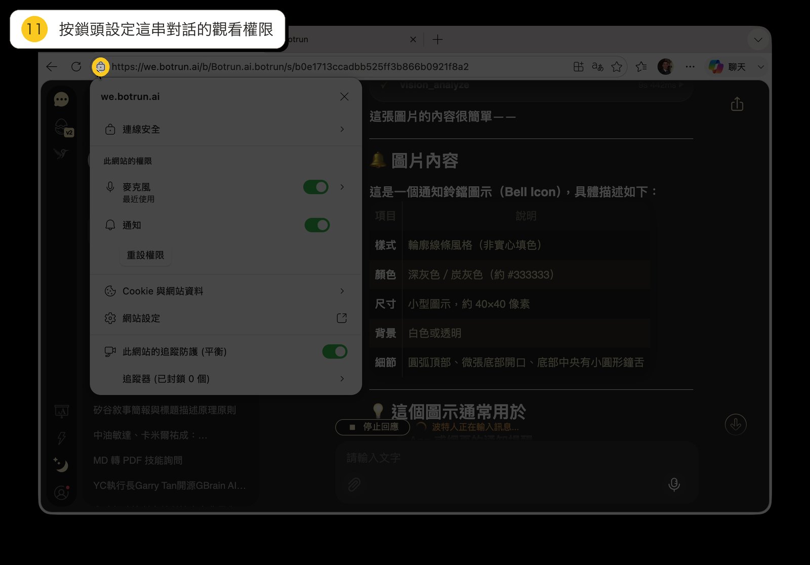
Task: Toggle dark mode moon sidebar icon
Action: [61, 464]
